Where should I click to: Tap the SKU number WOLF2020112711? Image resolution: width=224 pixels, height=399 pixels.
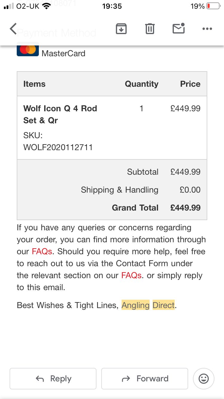tap(58, 147)
